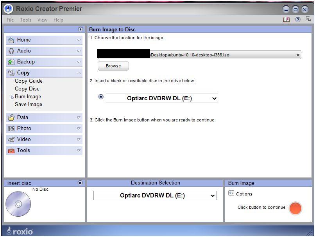Collapse the left sidebar with the arrow icon

click(81, 29)
